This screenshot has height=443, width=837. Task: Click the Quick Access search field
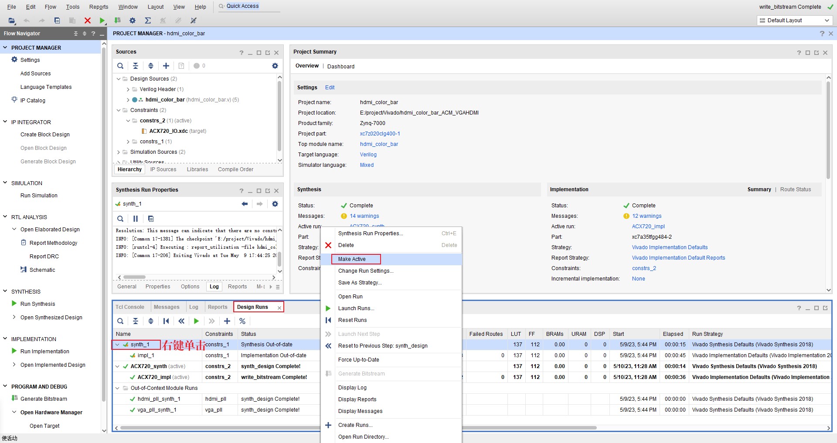pos(249,6)
